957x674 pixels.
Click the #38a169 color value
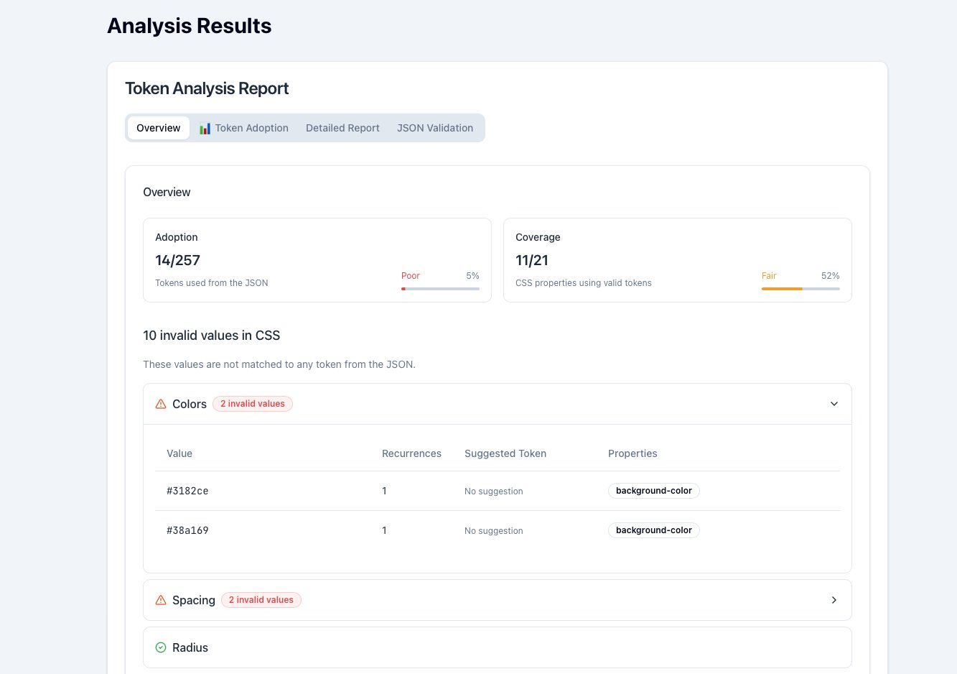187,530
